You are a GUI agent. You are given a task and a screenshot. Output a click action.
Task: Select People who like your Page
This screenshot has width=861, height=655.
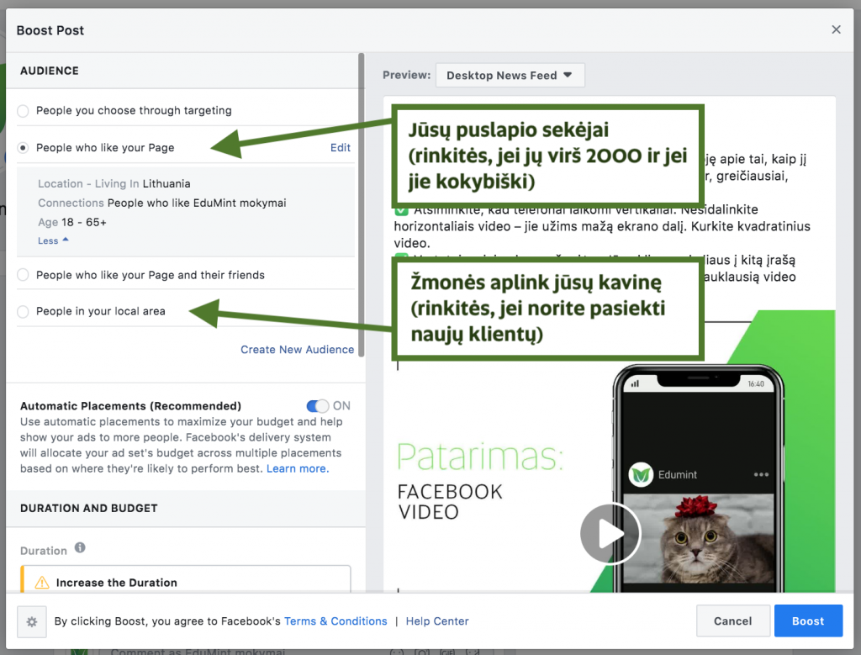[x=23, y=148]
